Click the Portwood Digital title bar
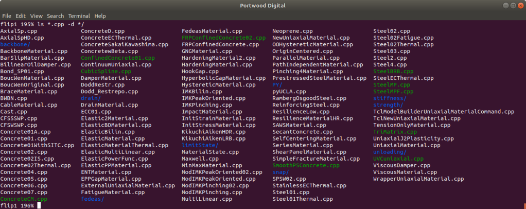Viewport: 526px width, 209px height. pos(262,5)
